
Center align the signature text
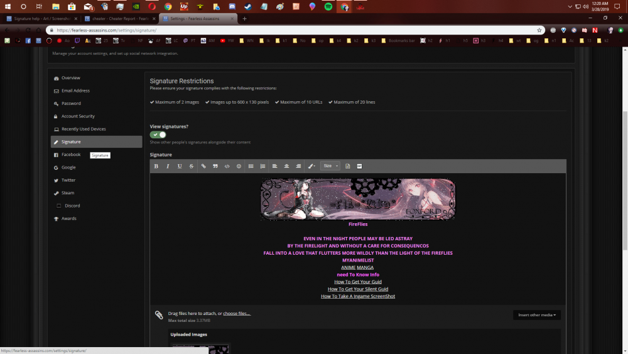[x=286, y=166]
